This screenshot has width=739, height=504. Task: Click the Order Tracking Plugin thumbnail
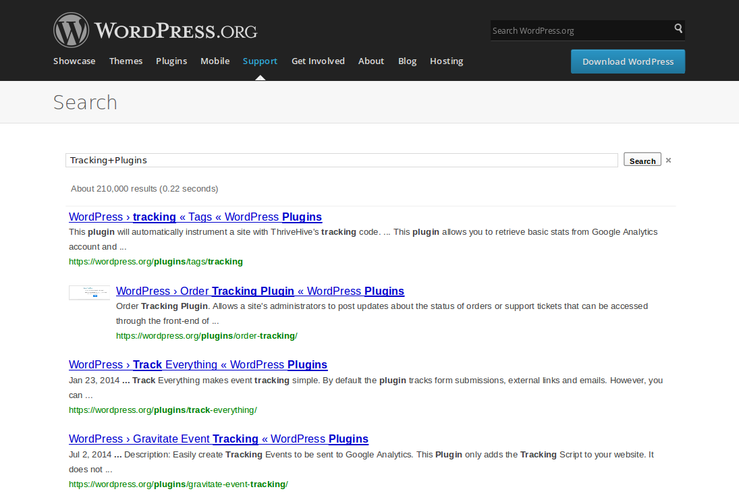pyautogui.click(x=90, y=293)
